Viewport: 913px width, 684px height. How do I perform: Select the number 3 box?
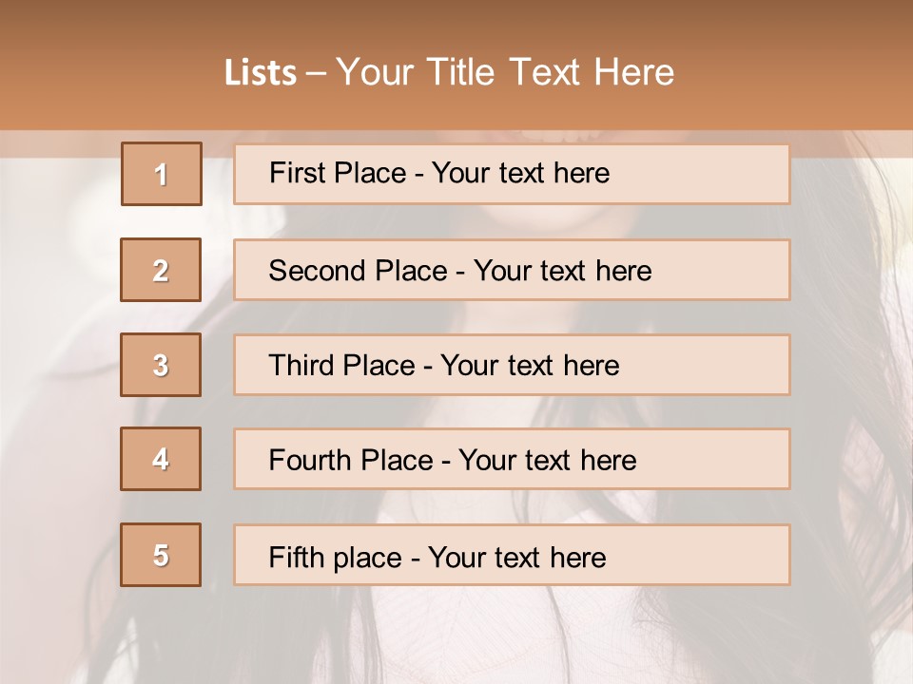161,365
